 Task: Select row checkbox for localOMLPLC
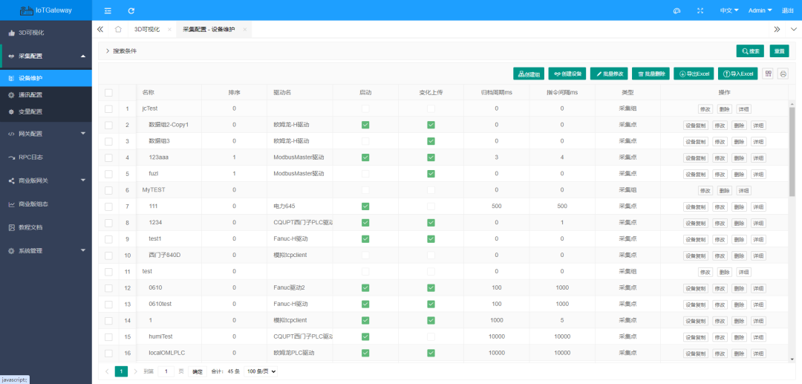108,353
